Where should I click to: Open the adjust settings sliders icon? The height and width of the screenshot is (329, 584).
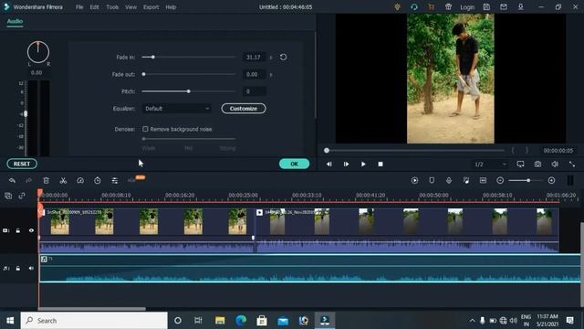pyautogui.click(x=115, y=181)
